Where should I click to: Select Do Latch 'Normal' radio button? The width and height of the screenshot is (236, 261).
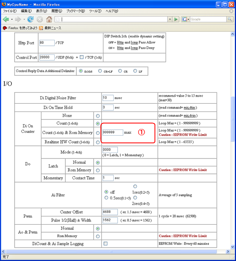pyautogui.click(x=98, y=162)
